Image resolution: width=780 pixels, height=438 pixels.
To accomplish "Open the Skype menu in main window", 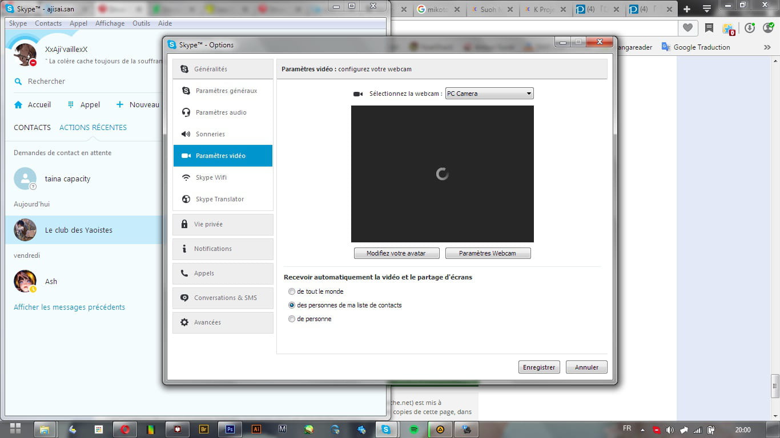I will click(x=18, y=23).
